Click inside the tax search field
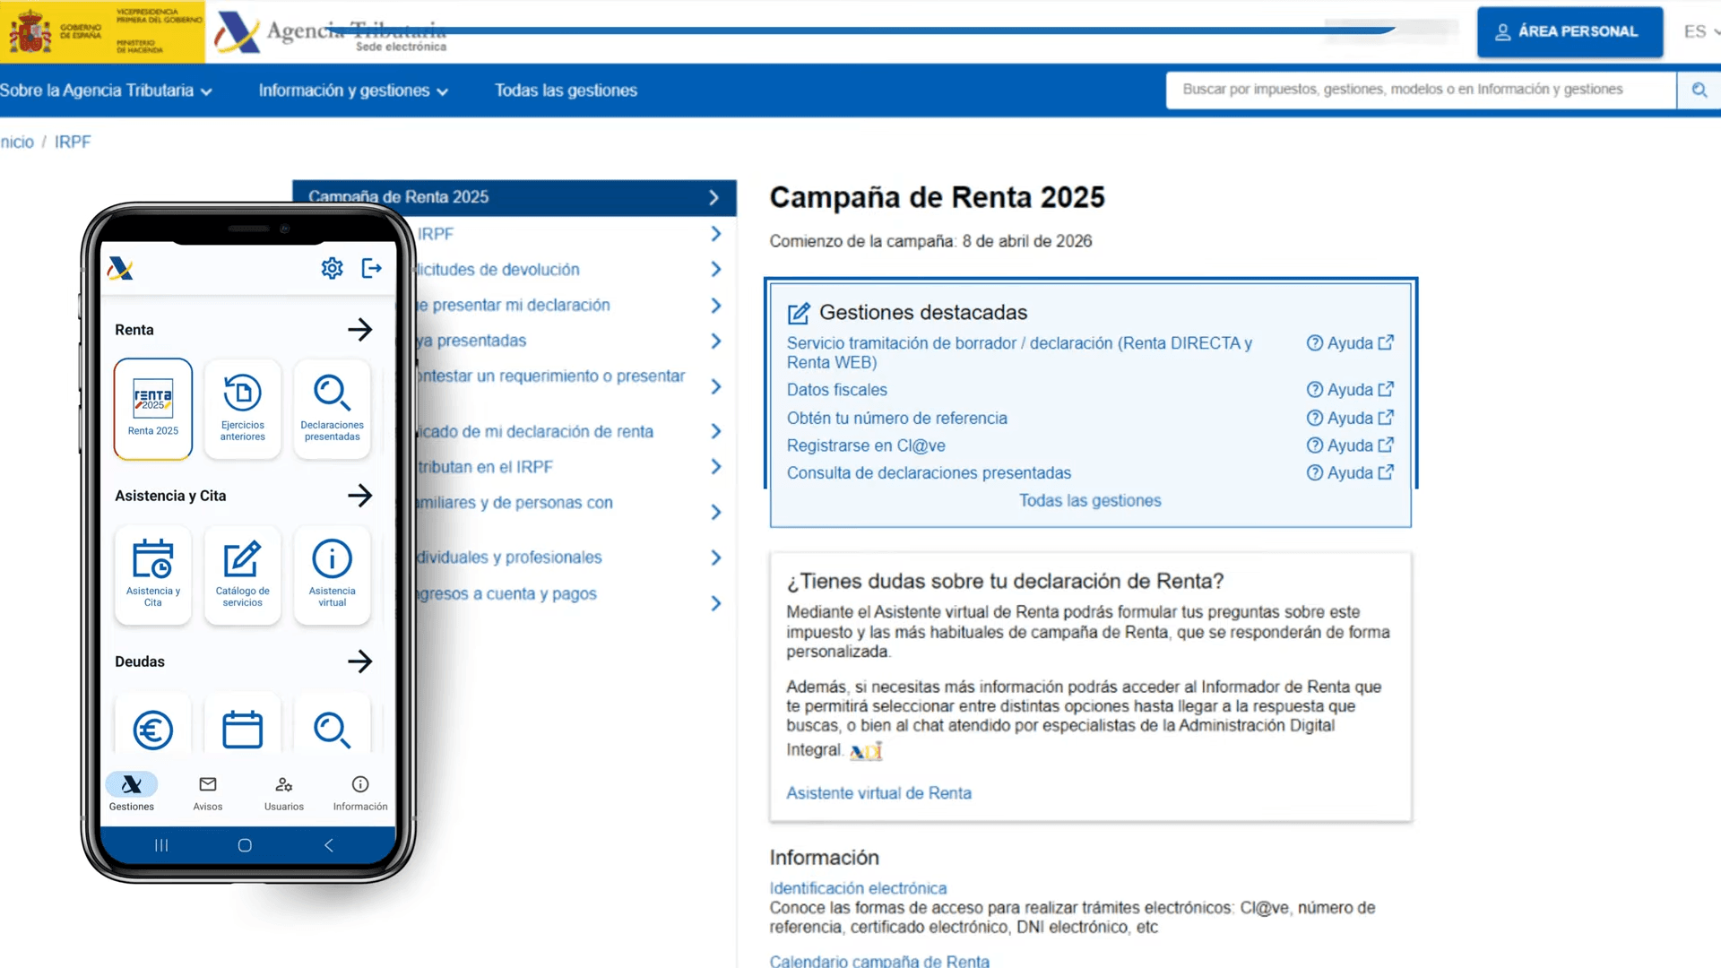The width and height of the screenshot is (1721, 968). [1403, 90]
